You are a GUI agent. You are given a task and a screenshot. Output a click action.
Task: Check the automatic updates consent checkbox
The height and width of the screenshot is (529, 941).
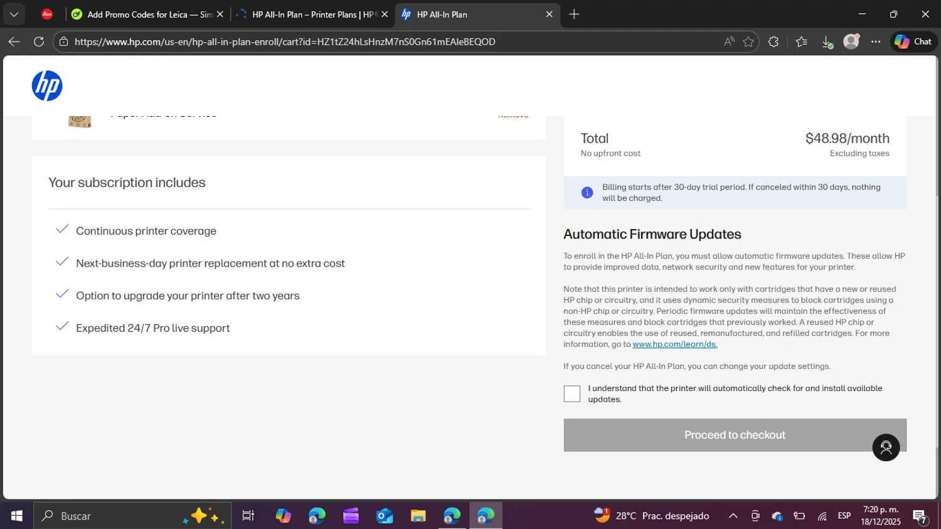point(572,393)
